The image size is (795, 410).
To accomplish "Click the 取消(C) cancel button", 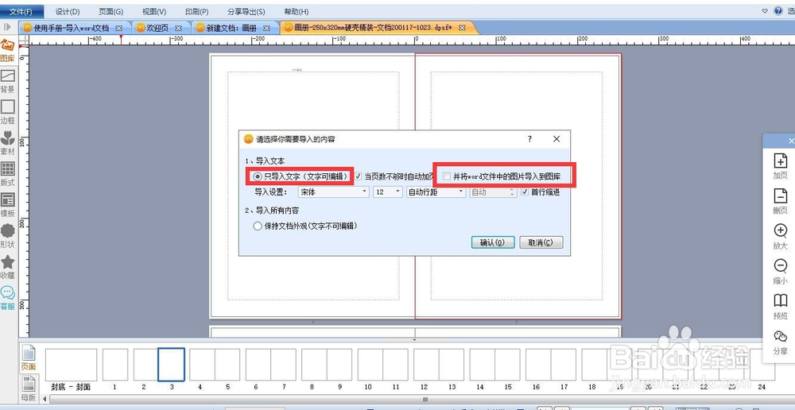I will coord(541,243).
